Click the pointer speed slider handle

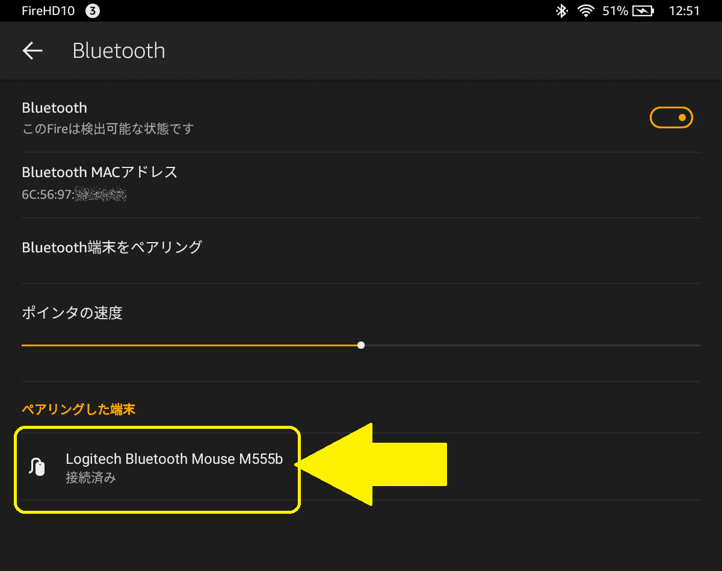[x=361, y=345]
